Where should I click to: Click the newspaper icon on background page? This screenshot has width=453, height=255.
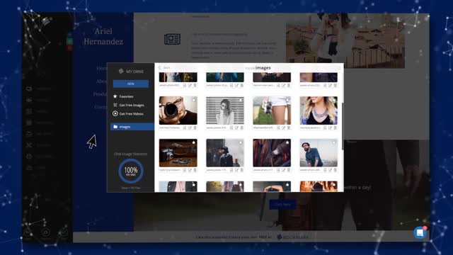coord(173,39)
